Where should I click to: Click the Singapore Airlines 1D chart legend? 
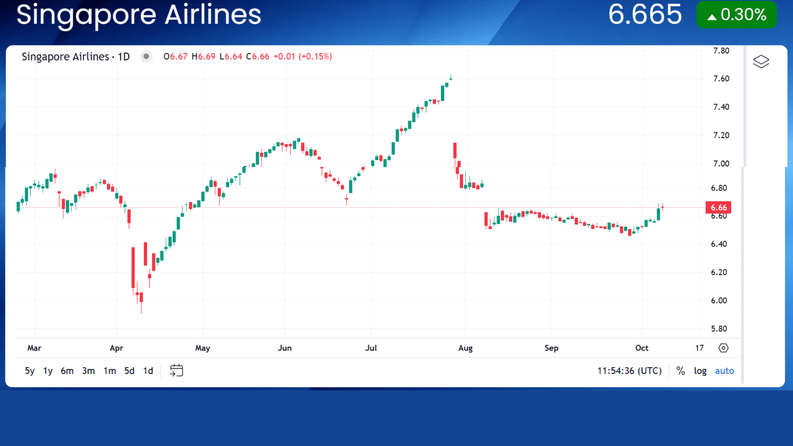75,56
